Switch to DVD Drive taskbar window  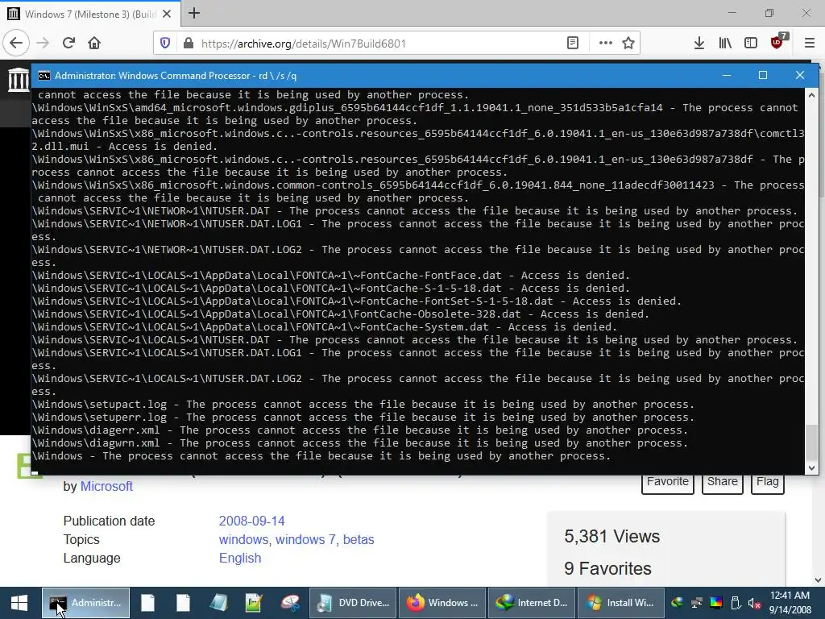(353, 603)
